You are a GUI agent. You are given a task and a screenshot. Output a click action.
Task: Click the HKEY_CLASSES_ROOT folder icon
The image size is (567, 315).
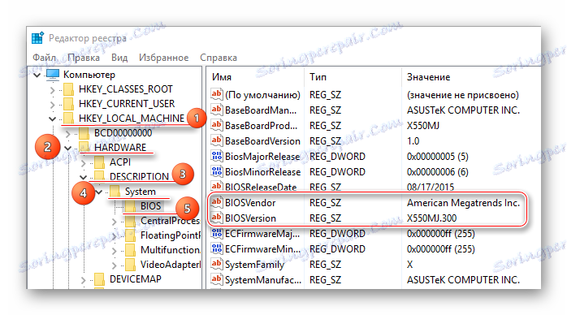click(x=69, y=89)
